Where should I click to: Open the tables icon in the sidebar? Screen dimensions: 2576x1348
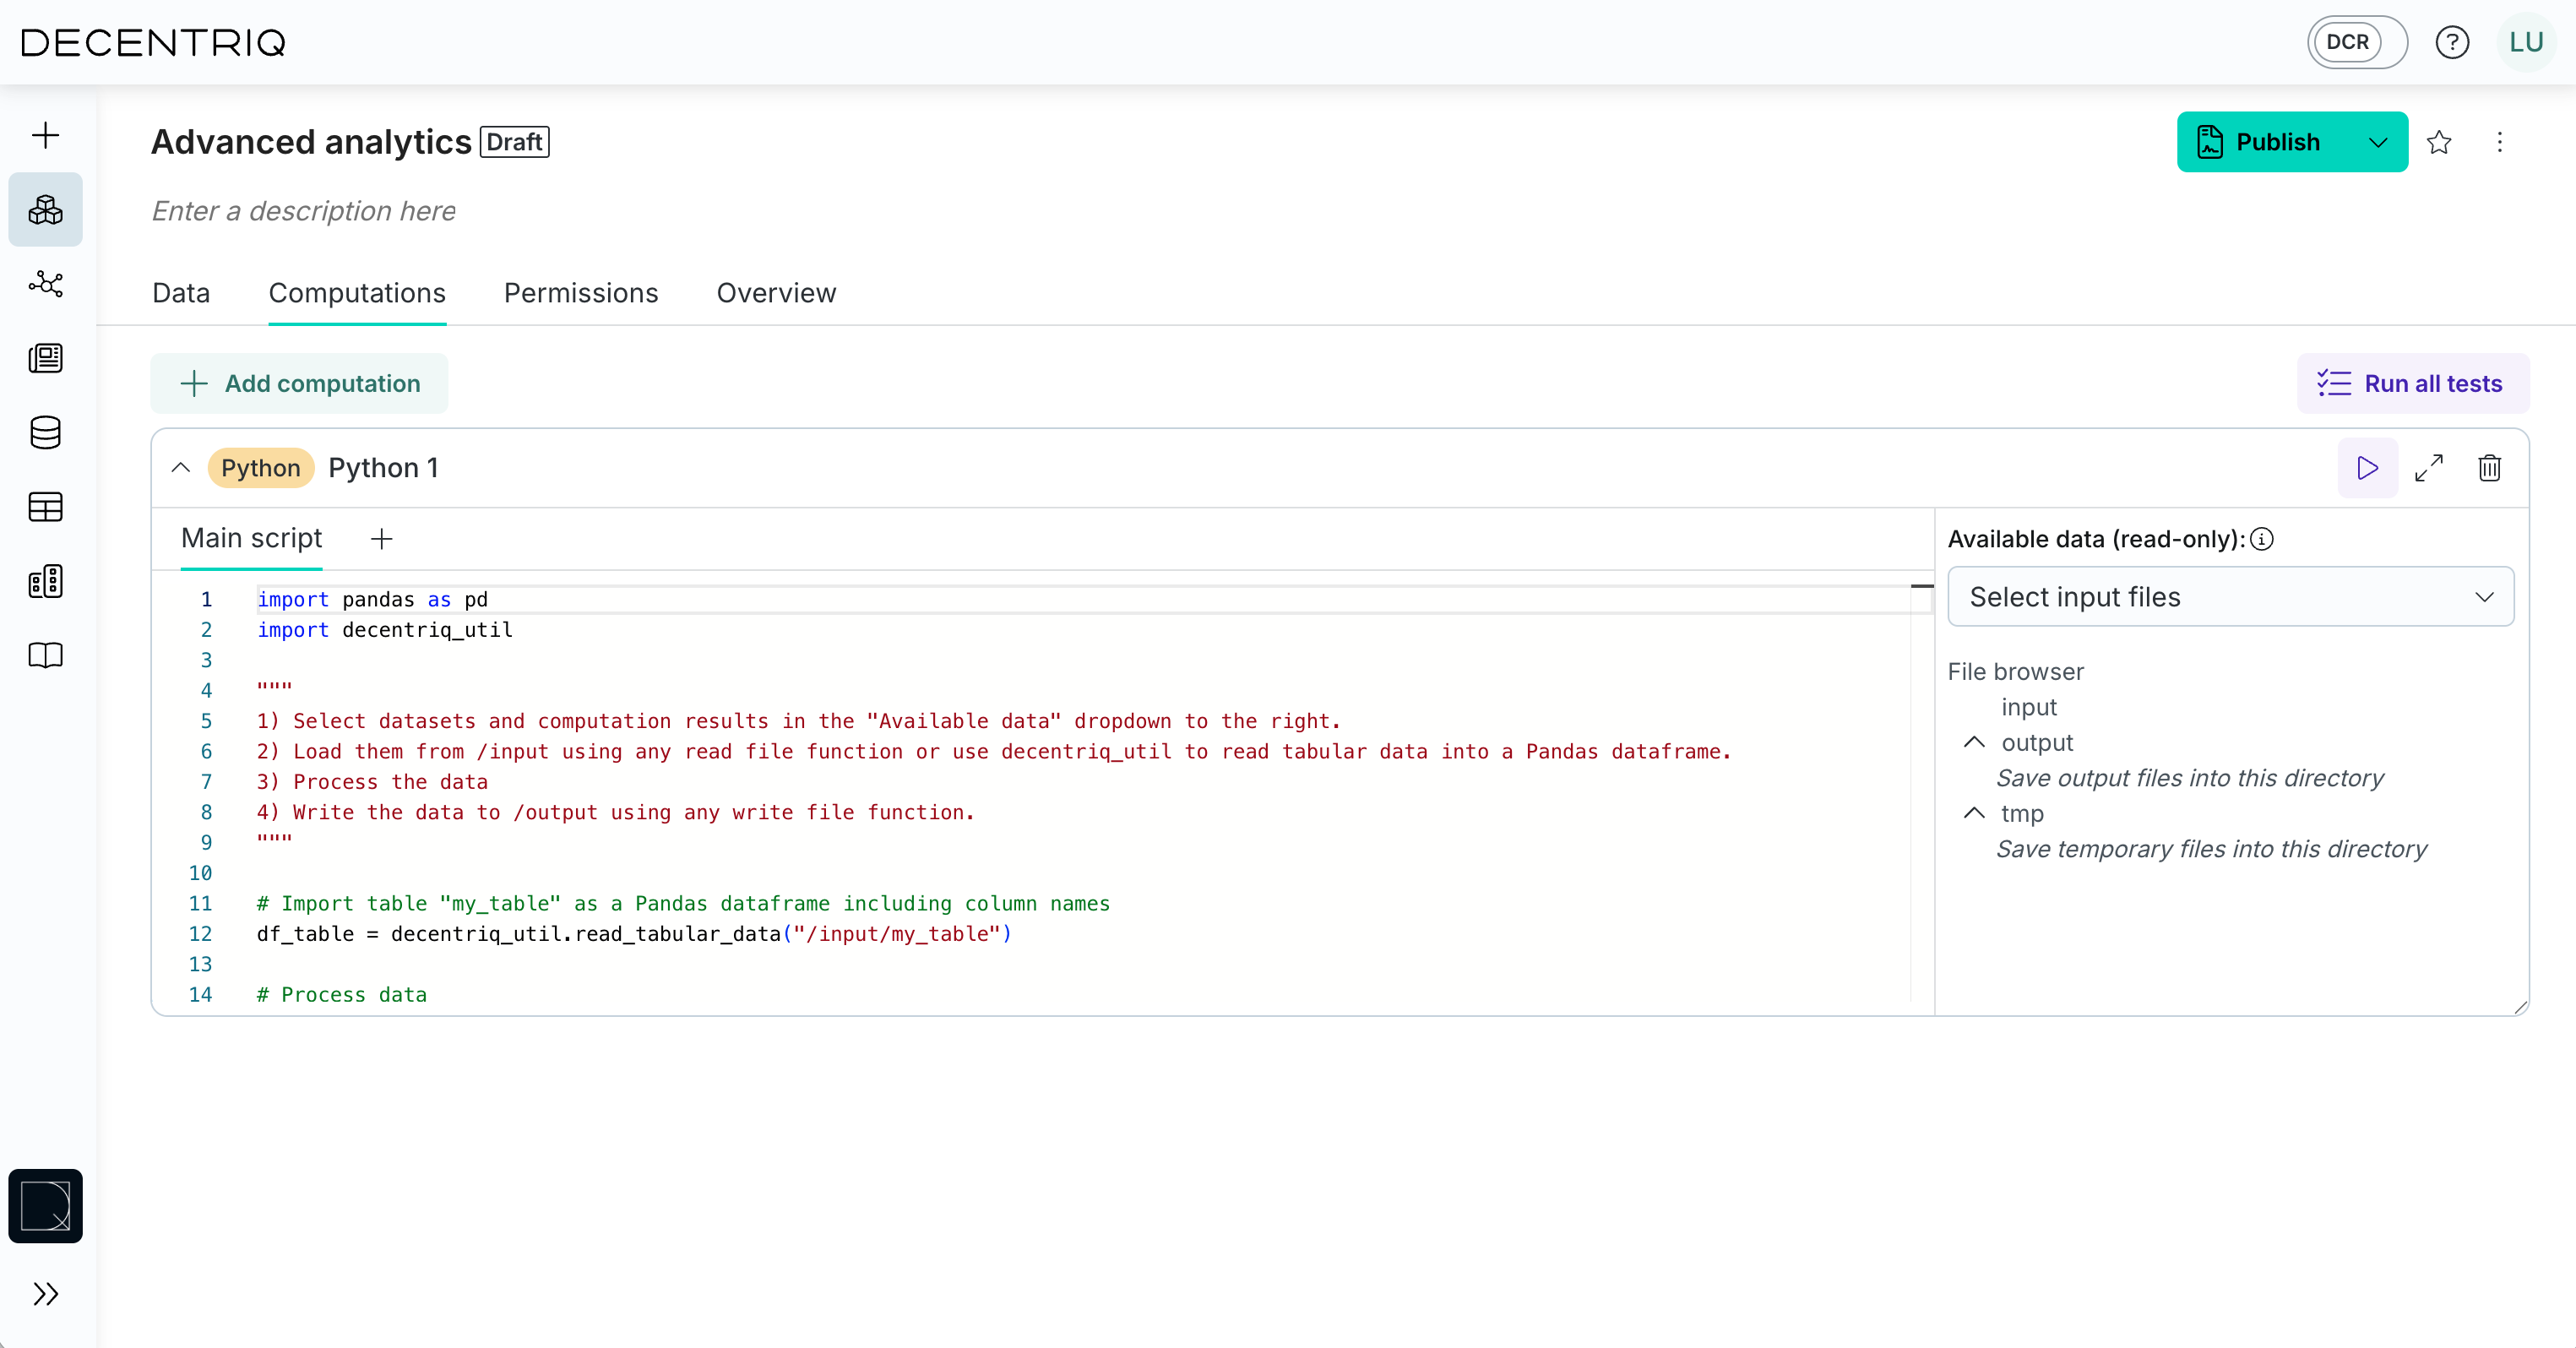click(46, 507)
